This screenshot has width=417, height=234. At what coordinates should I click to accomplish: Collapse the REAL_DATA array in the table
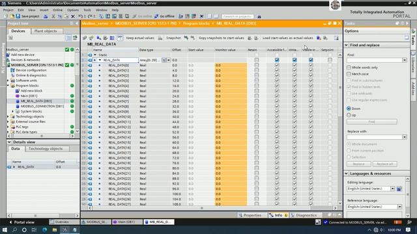[100, 60]
